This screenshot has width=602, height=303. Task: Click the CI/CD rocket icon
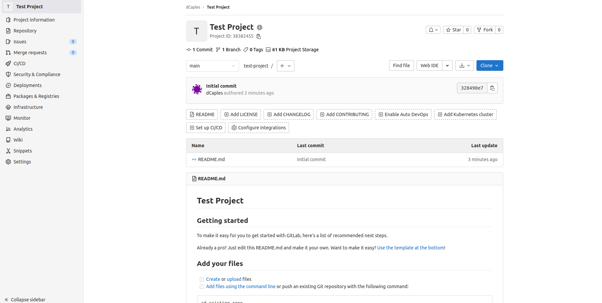[x=8, y=64]
